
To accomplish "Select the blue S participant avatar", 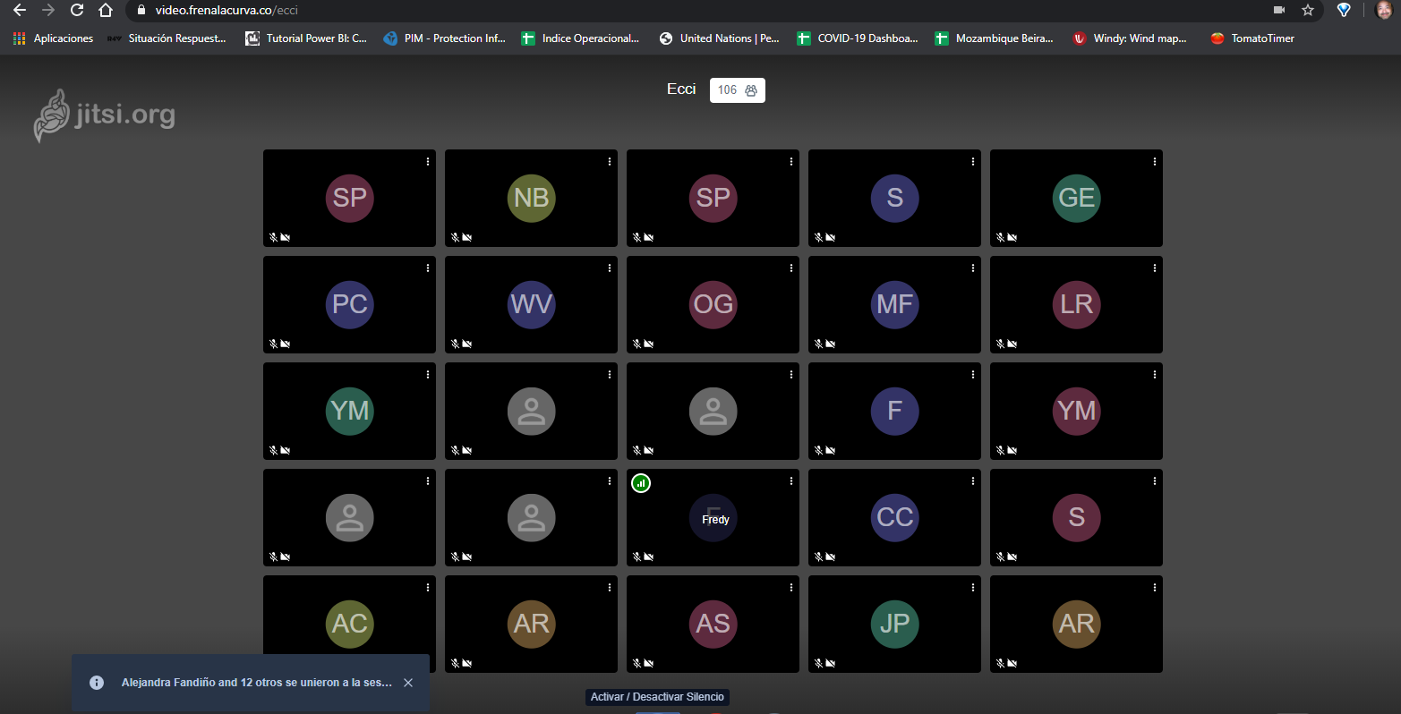I will pyautogui.click(x=895, y=198).
